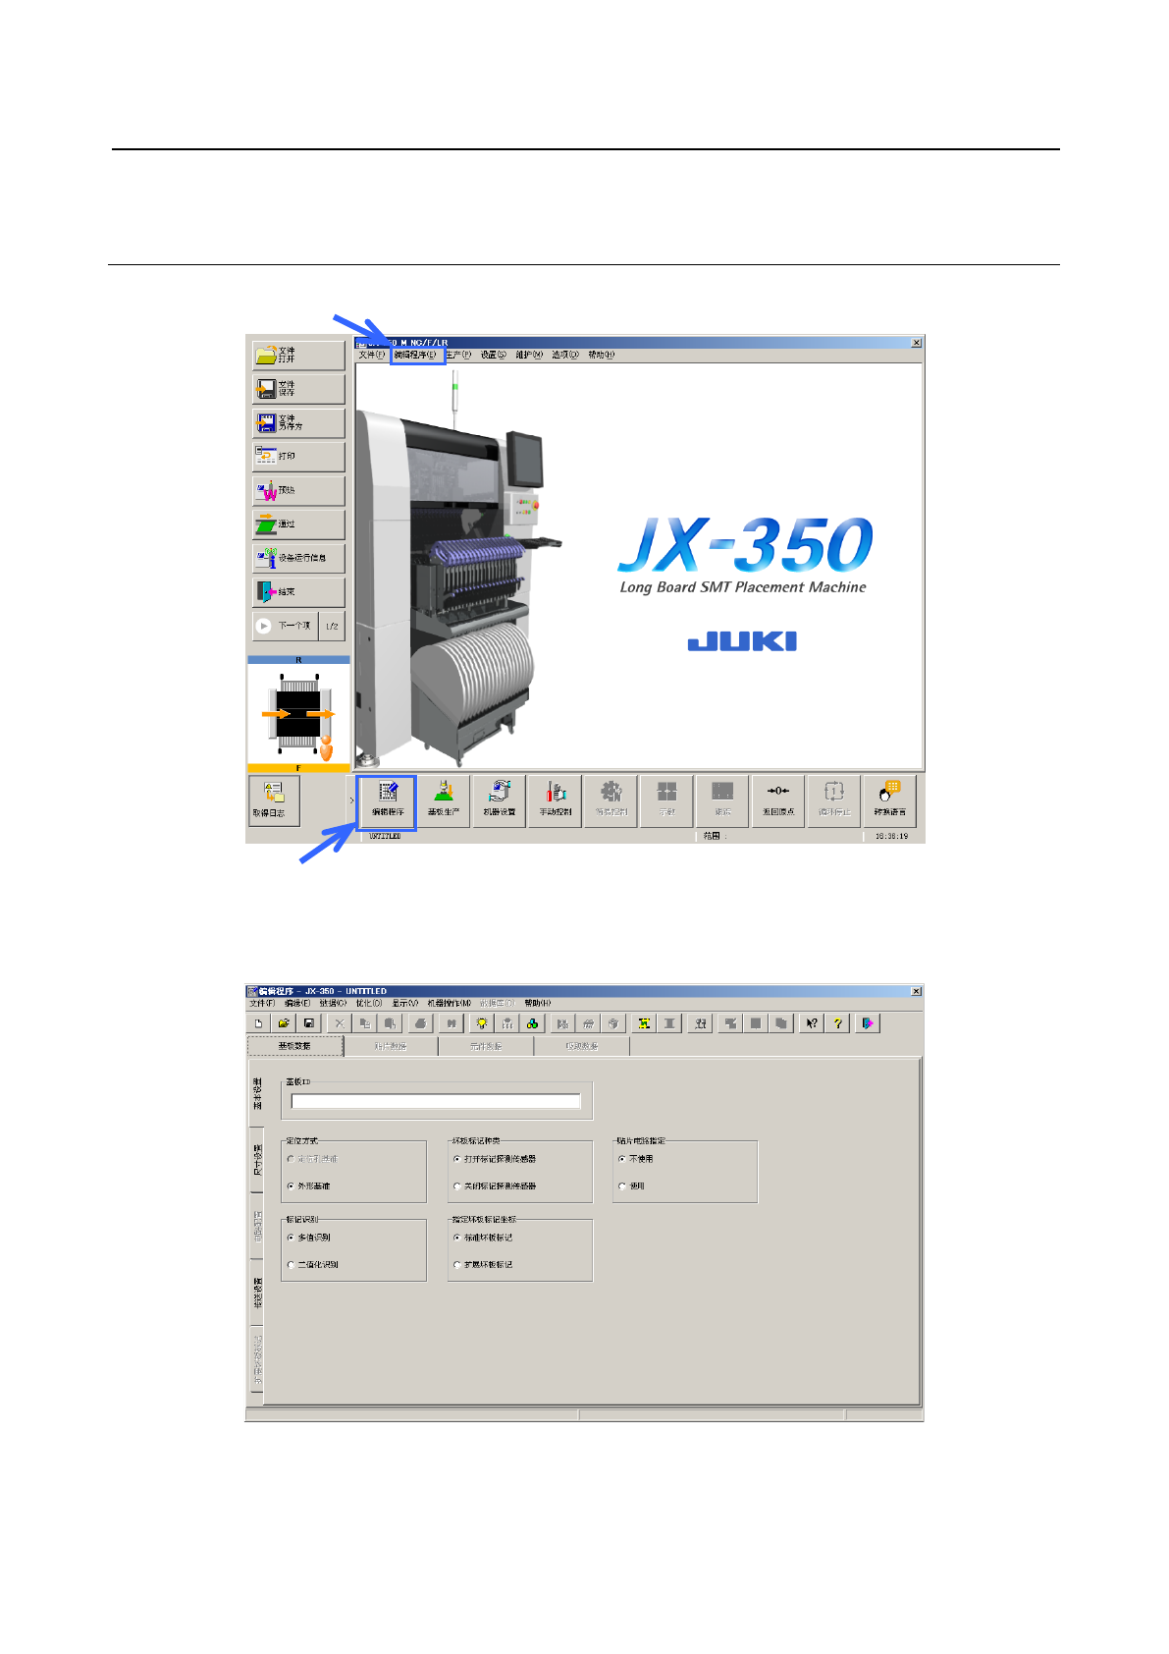Open 手动控制 manual control
Image resolution: width=1169 pixels, height=1654 pixels.
click(x=556, y=800)
